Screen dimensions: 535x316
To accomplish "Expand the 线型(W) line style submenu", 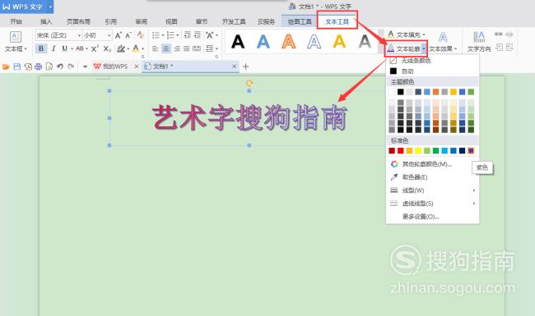I will [x=432, y=190].
